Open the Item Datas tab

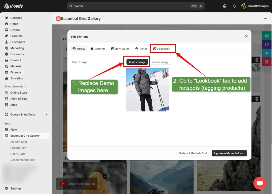(x=120, y=49)
